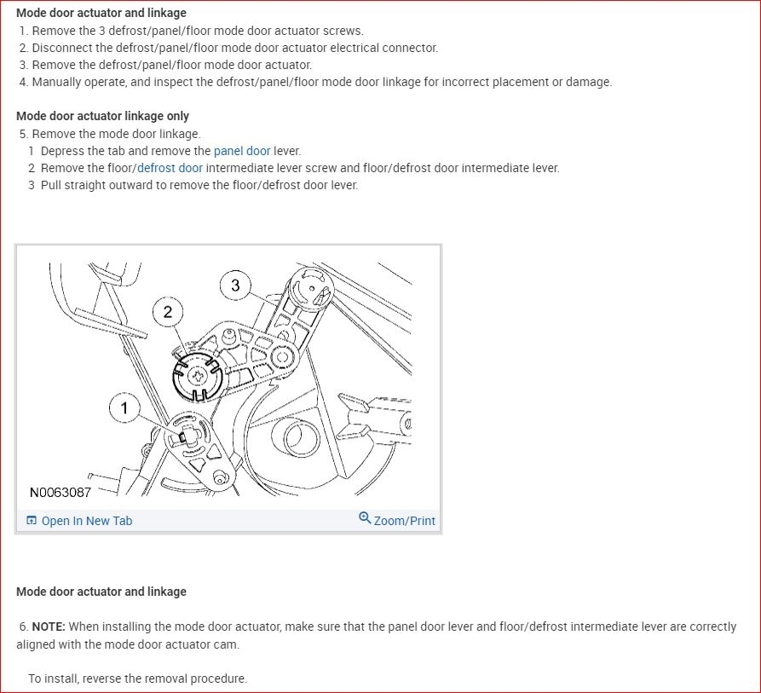The image size is (761, 693).
Task: Open the "panel door" link
Action: [242, 151]
